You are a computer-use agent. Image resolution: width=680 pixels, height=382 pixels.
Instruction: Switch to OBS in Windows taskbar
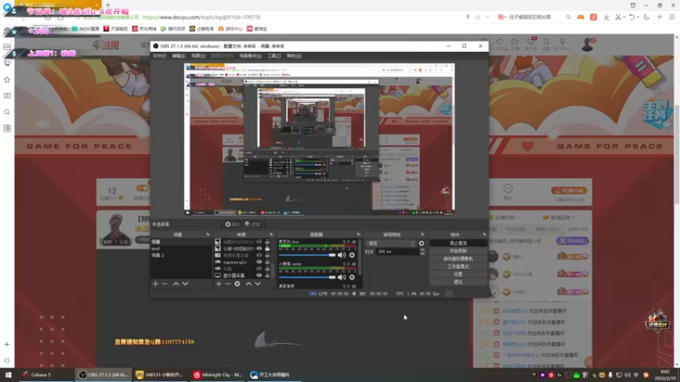(103, 374)
